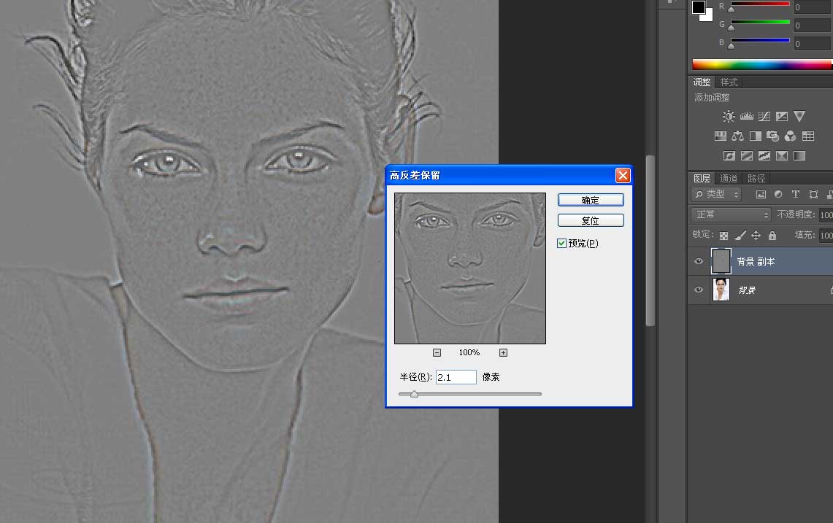Screen dimensions: 833x523
Task: Filter layers by shape layers
Action: tap(813, 194)
